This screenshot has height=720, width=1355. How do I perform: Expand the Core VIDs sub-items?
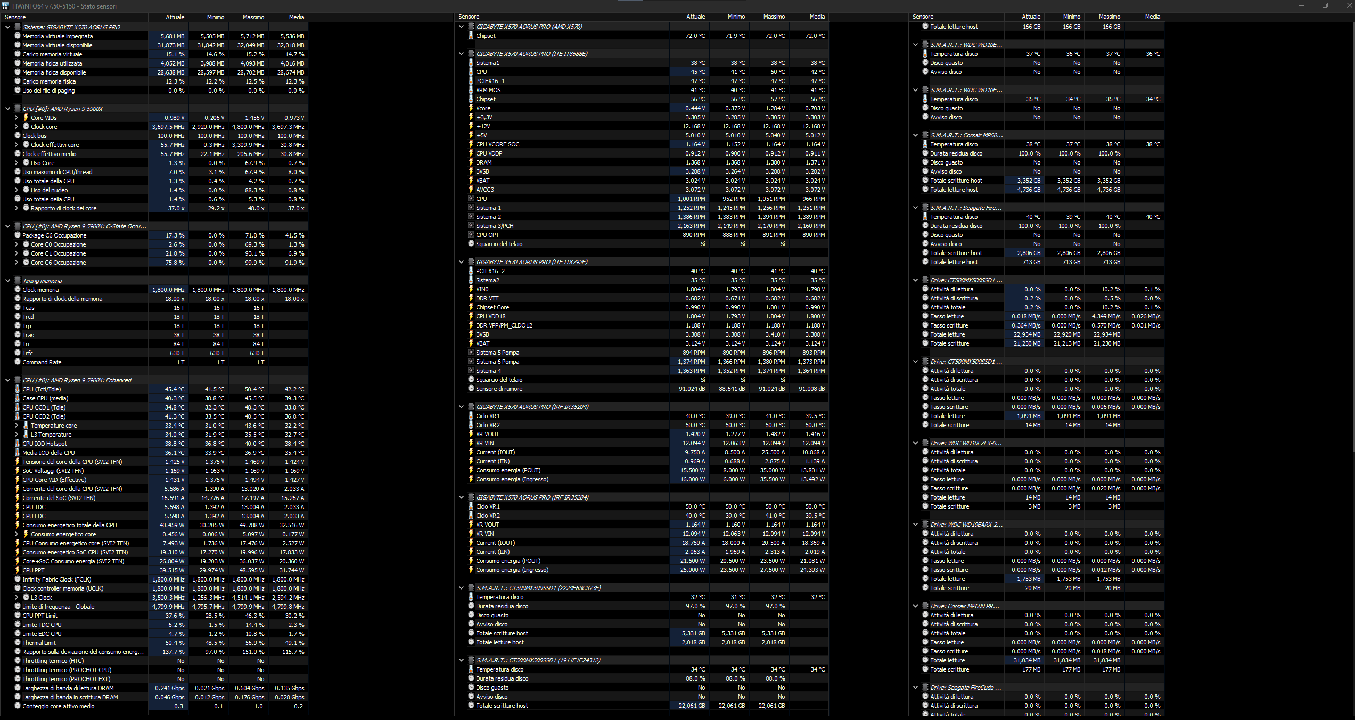coord(16,118)
